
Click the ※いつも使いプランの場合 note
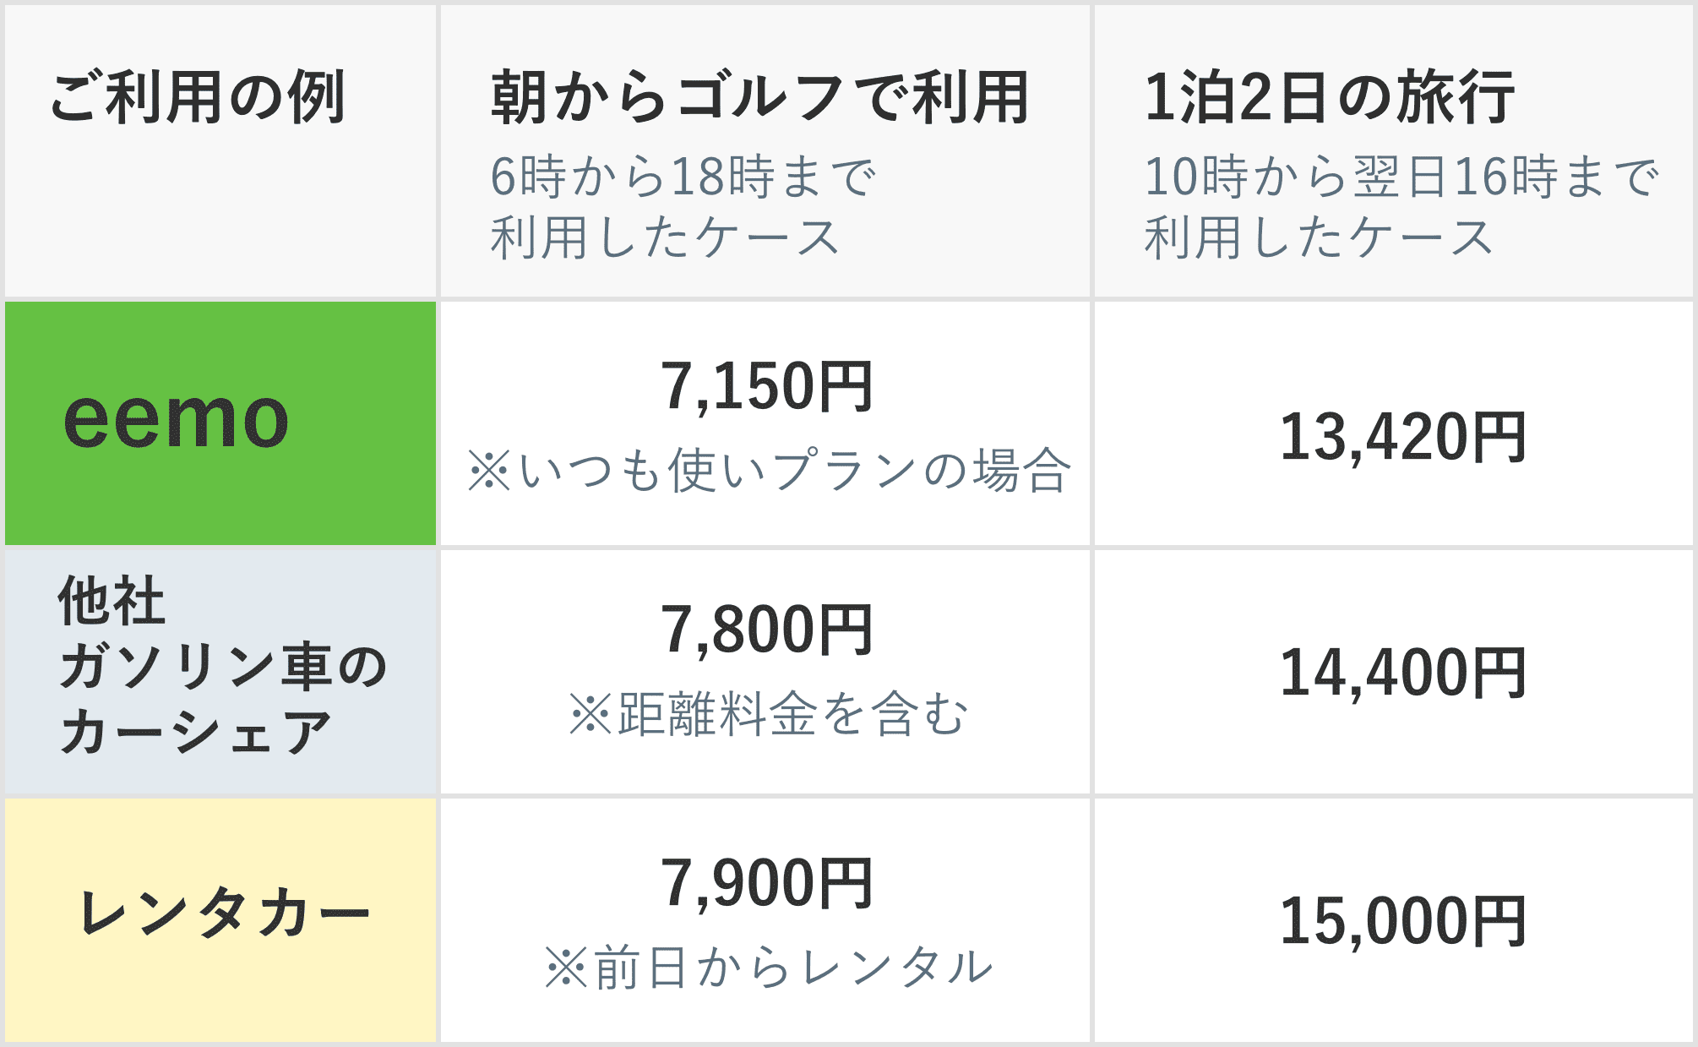pos(769,470)
